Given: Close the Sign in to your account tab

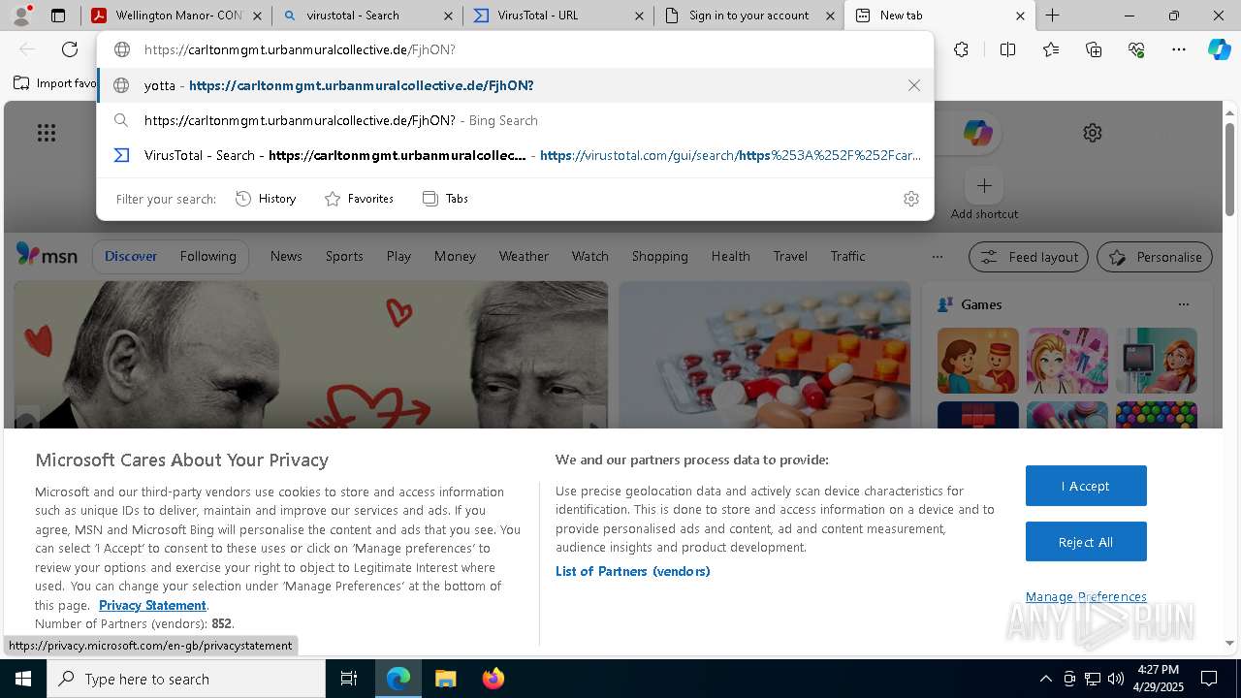Looking at the screenshot, I should coord(828,16).
